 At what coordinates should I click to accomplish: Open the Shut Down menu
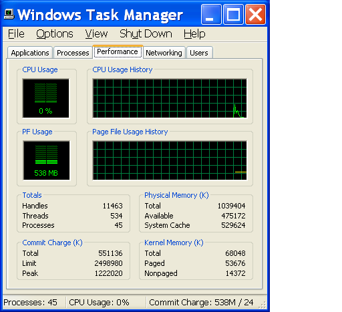pos(146,34)
